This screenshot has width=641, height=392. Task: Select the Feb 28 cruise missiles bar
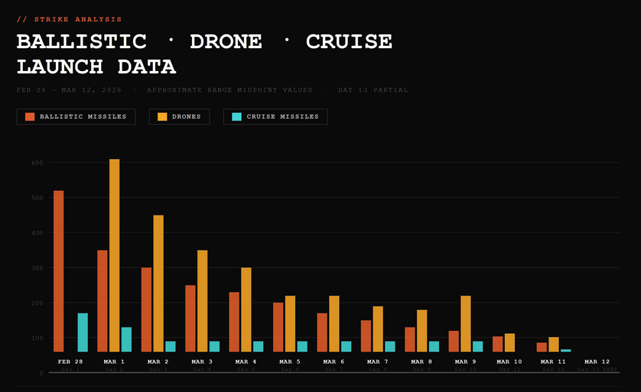pyautogui.click(x=83, y=332)
